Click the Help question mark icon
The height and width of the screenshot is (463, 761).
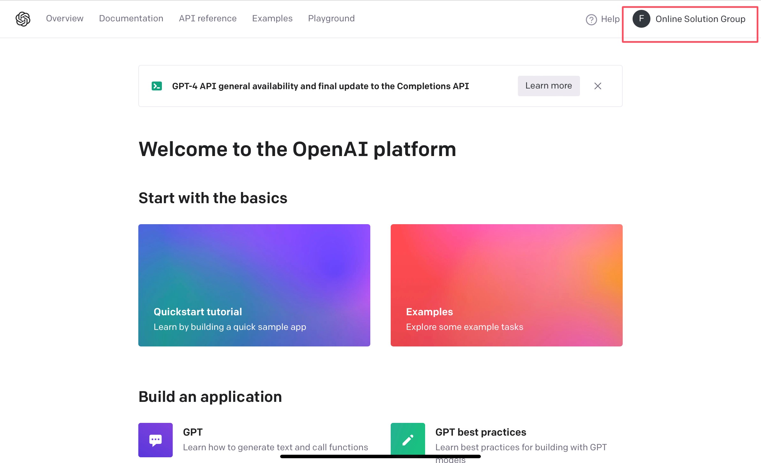coord(591,19)
